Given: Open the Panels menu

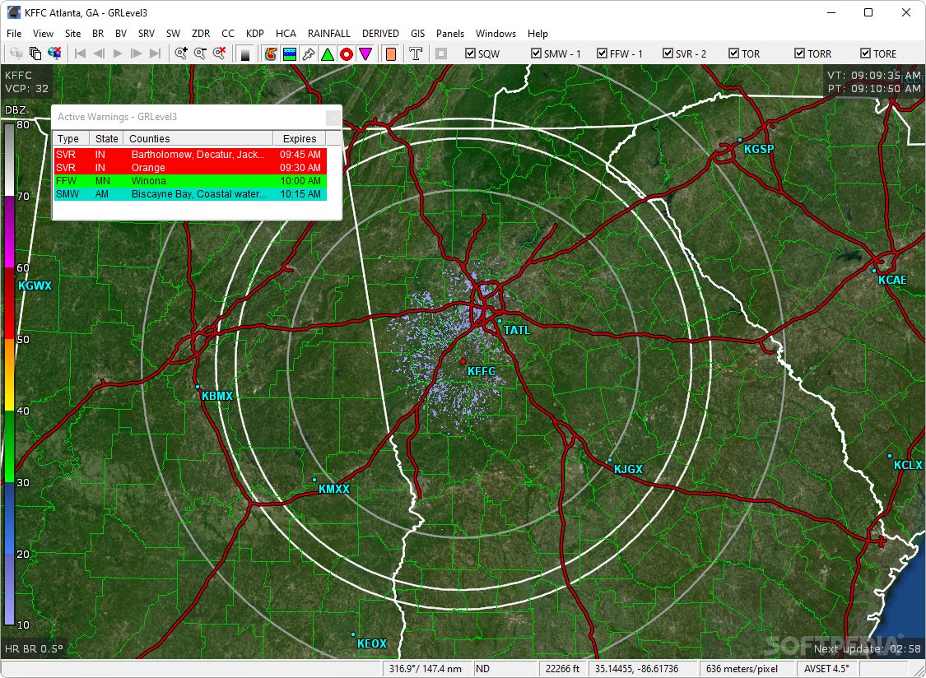Looking at the screenshot, I should 450,34.
